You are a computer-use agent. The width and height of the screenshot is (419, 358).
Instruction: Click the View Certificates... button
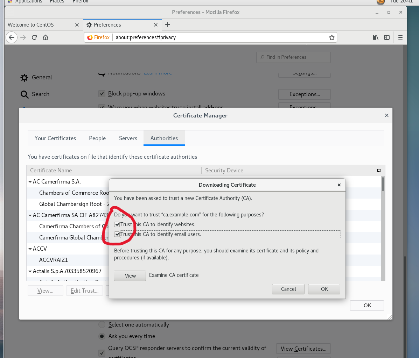pos(303,349)
